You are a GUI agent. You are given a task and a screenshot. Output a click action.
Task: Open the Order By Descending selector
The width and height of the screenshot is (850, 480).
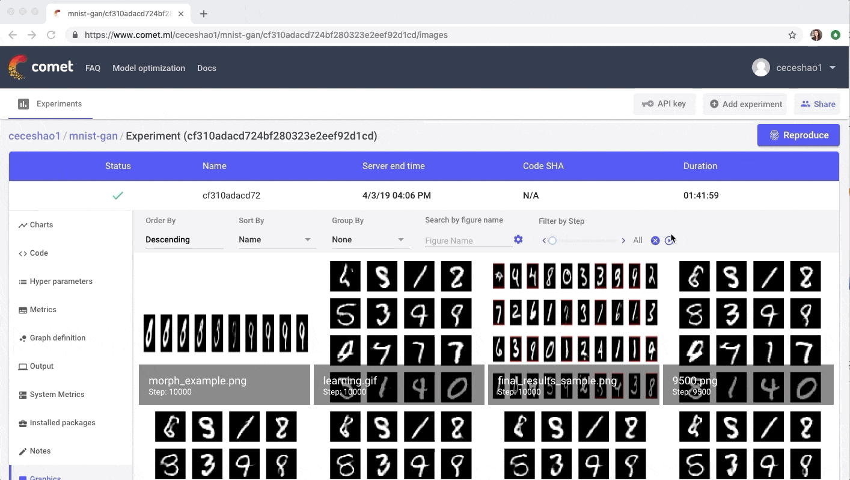pyautogui.click(x=184, y=239)
